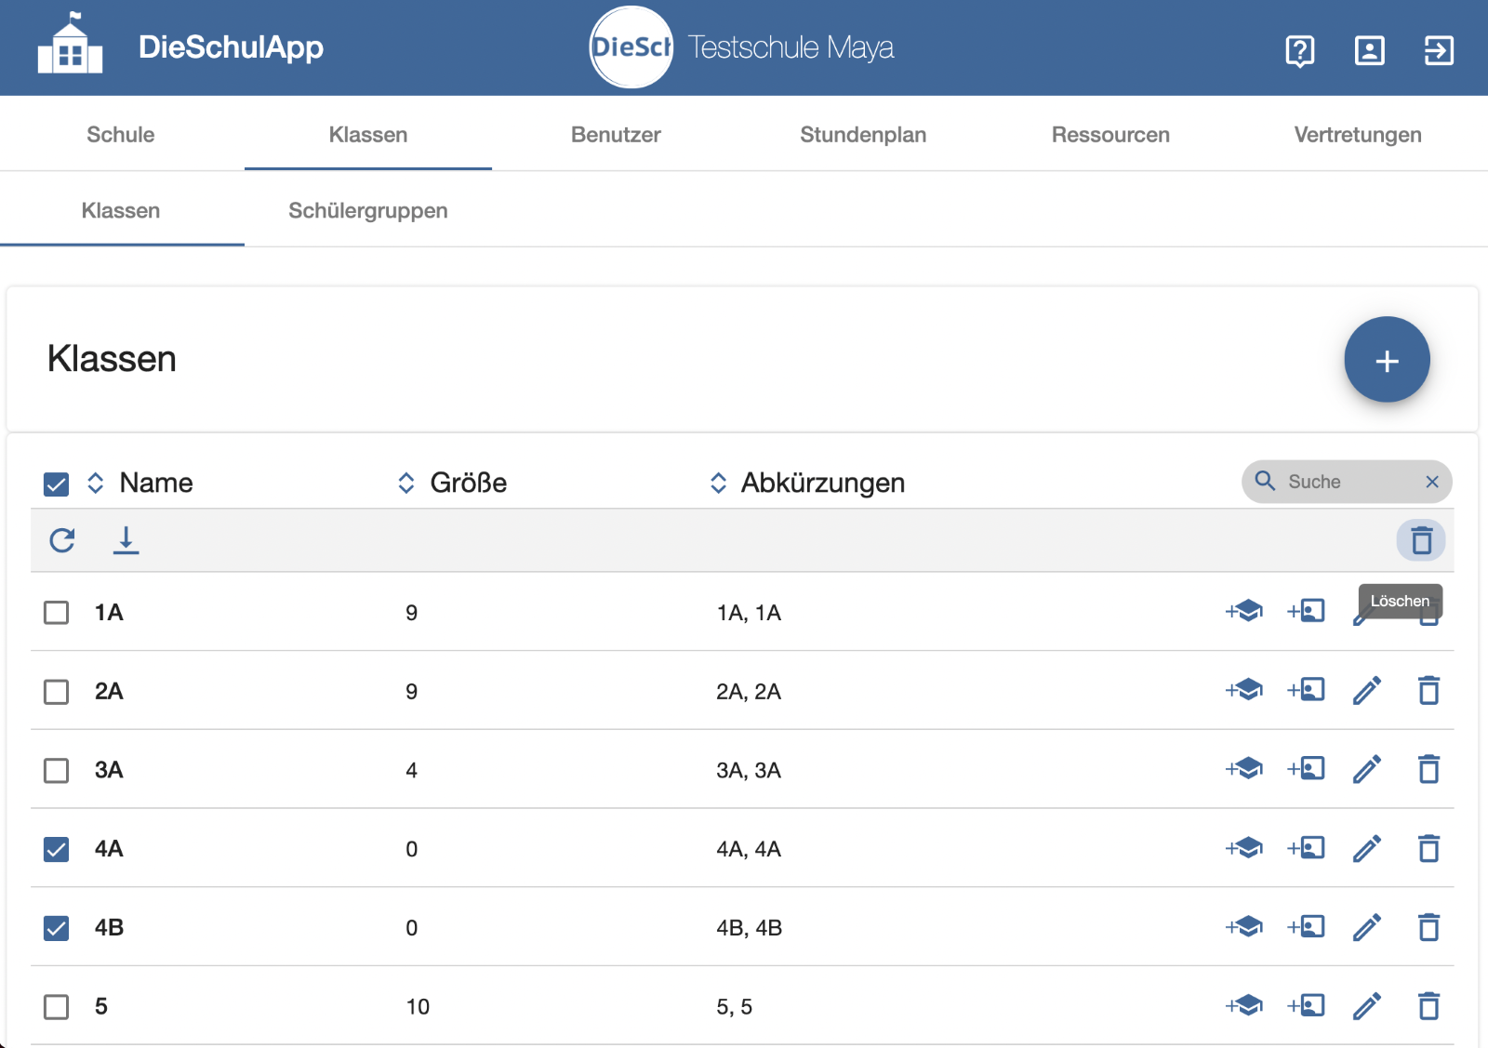The width and height of the screenshot is (1488, 1048).
Task: Sort table by Abkürzungen column arrows
Action: click(718, 483)
